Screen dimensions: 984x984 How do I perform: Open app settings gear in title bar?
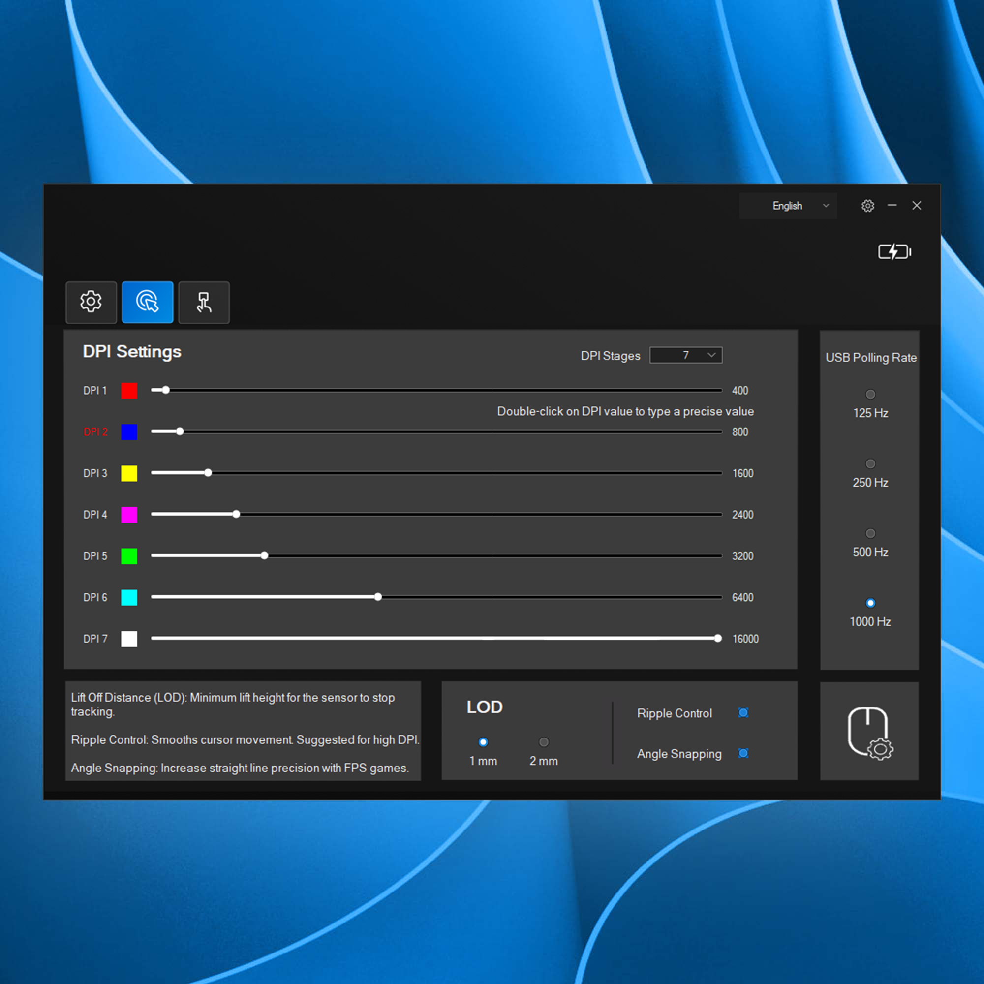[x=867, y=206]
